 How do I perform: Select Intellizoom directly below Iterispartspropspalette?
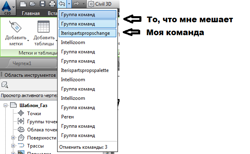(88, 80)
